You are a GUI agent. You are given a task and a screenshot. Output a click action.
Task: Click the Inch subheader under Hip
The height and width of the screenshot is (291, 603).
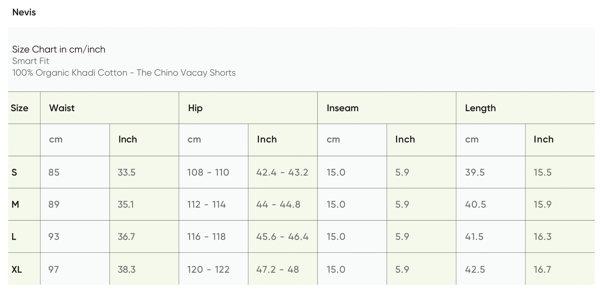click(x=267, y=140)
